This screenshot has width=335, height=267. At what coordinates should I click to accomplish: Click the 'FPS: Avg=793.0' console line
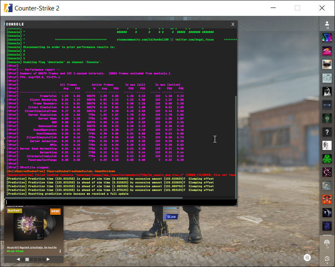pyautogui.click(x=40, y=77)
